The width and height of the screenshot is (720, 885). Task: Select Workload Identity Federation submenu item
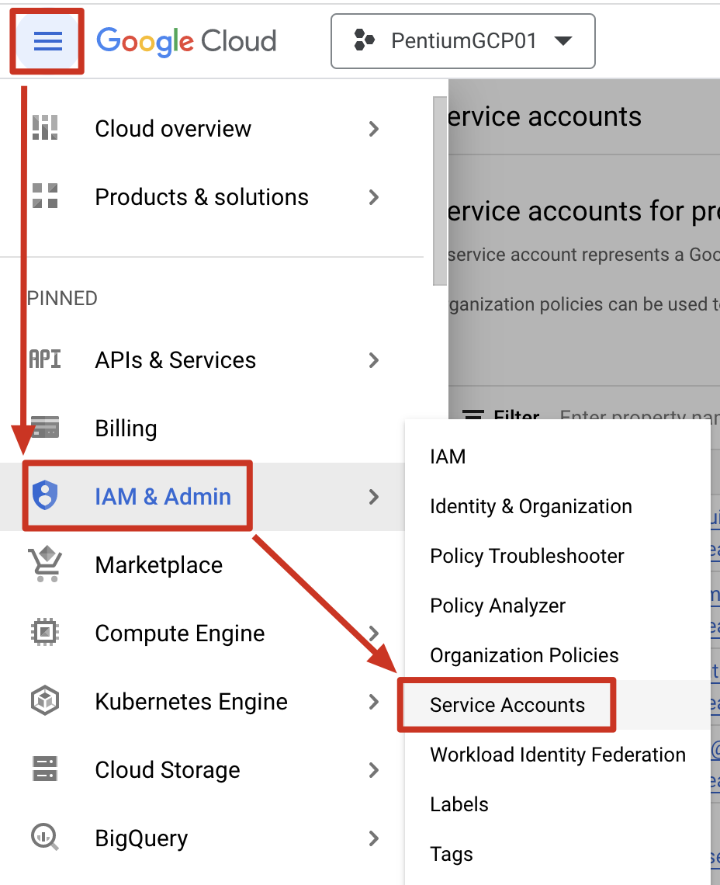tap(558, 755)
